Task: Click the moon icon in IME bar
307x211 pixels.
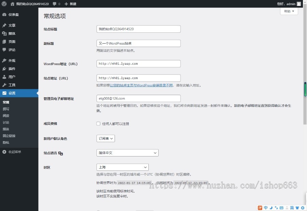Action: [x=271, y=208]
